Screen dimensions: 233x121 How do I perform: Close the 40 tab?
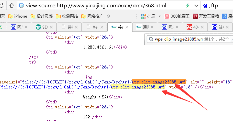pos(202,27)
